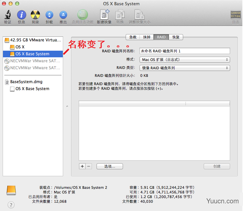Click the Eject (推出) toolbar icon

pos(63,15)
